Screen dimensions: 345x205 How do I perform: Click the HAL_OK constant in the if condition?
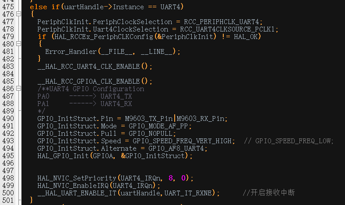click(x=247, y=36)
